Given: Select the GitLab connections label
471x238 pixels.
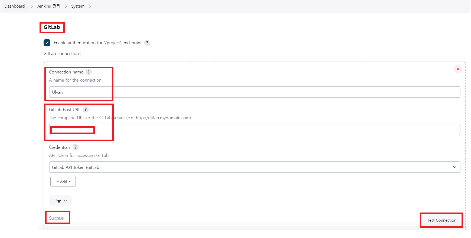Looking at the screenshot, I should (x=62, y=54).
